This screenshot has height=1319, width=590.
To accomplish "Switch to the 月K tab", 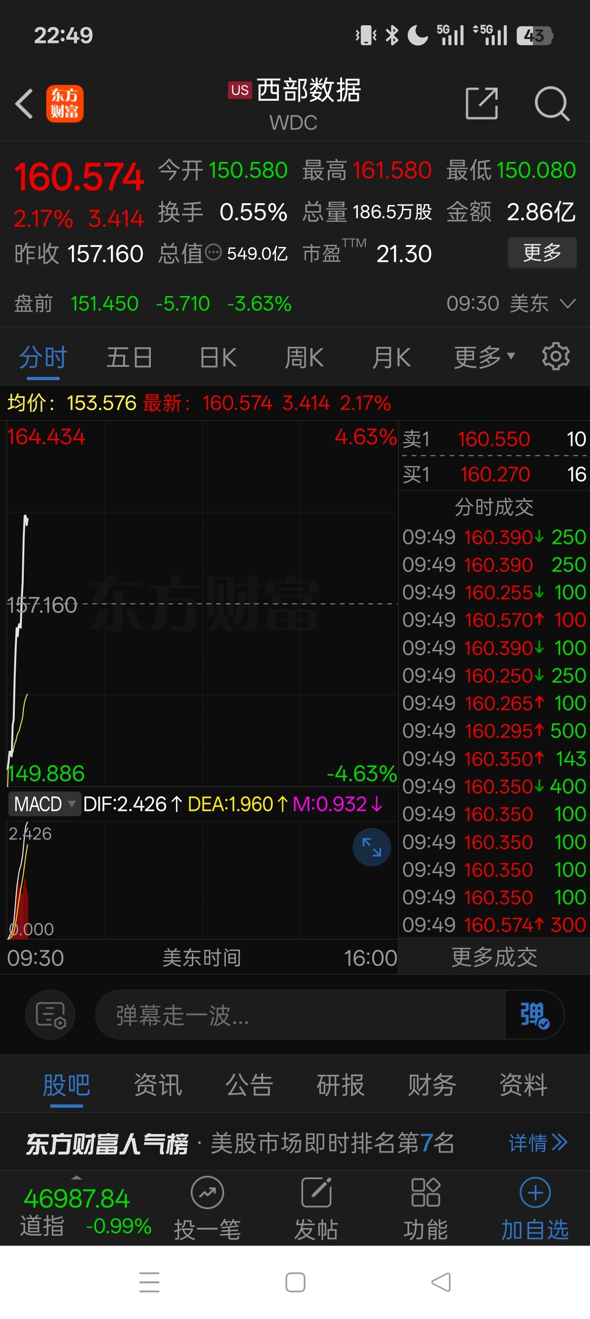I will (391, 357).
